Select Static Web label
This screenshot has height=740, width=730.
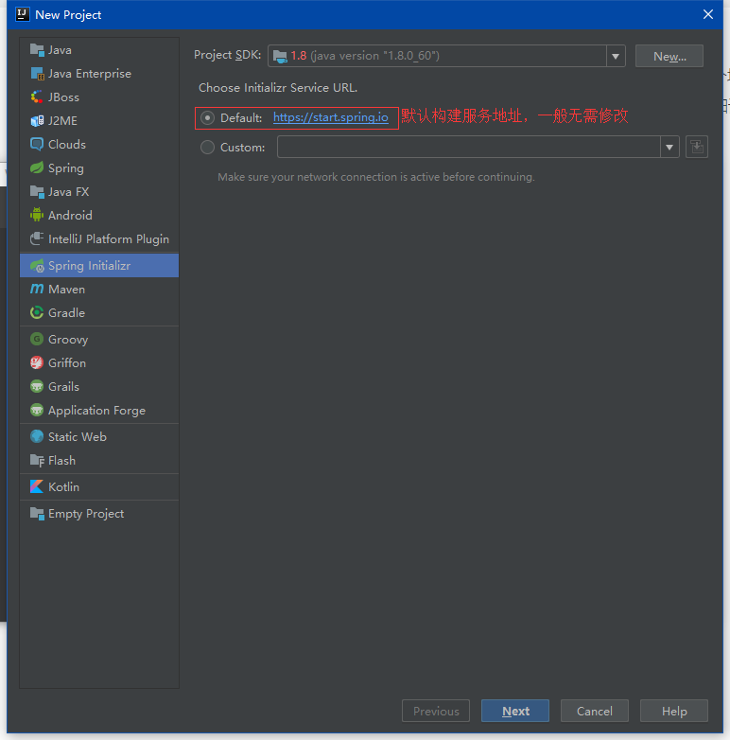(78, 436)
